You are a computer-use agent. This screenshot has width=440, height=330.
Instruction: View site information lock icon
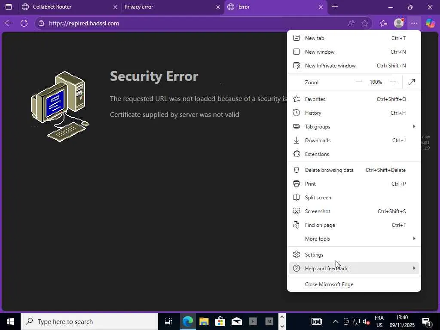tap(41, 23)
